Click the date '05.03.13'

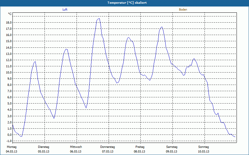pyautogui.click(x=44, y=152)
